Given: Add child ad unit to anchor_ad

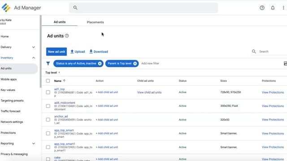Looking at the screenshot, I should click(x=107, y=120).
